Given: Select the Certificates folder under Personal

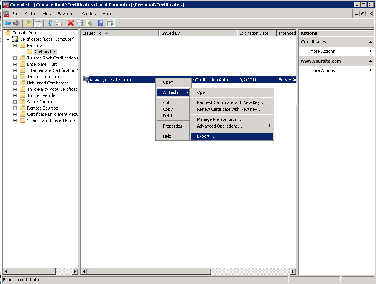Looking at the screenshot, I should tap(45, 52).
